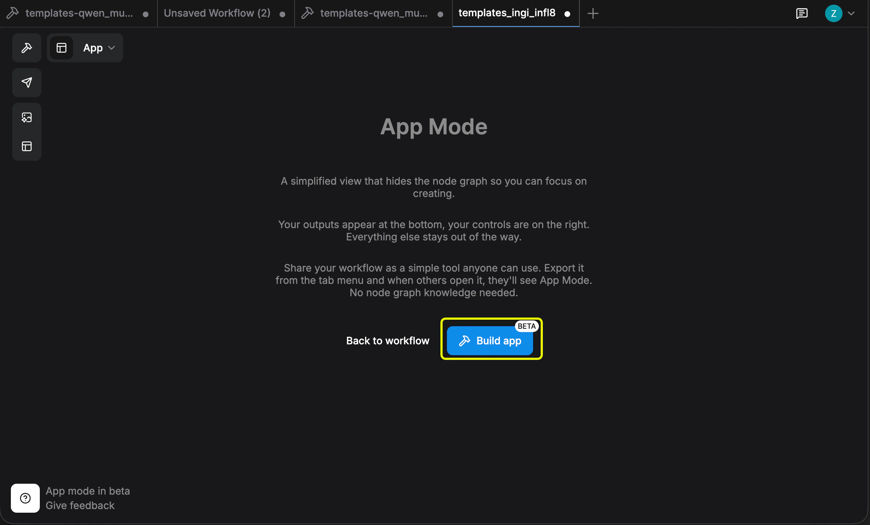Open the App mode selector dropdown
The height and width of the screenshot is (525, 870).
point(93,47)
